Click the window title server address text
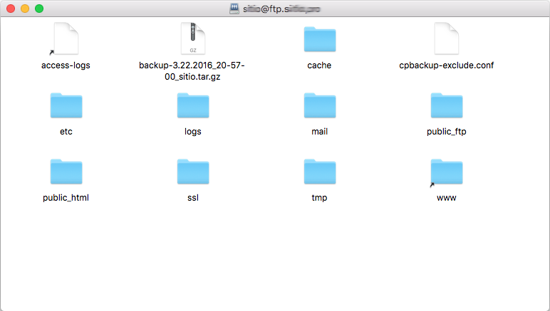The image size is (550, 311). [281, 9]
